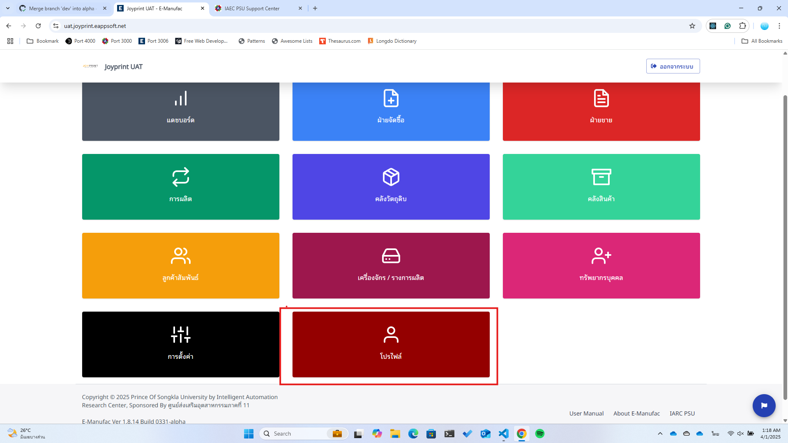
Task: Open the Sales tile with document icon
Action: (601, 111)
